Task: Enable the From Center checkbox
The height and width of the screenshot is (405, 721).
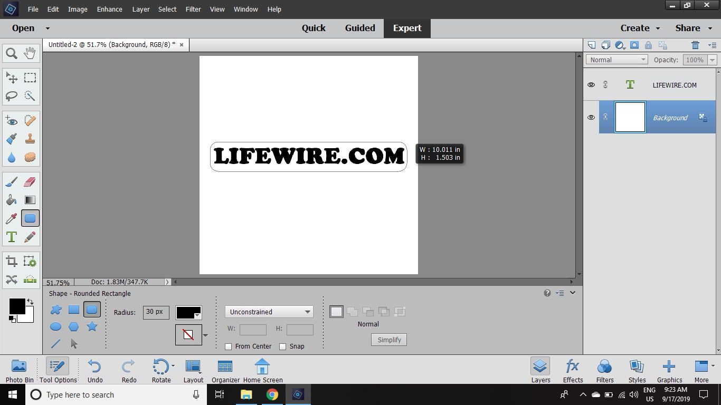Action: pyautogui.click(x=228, y=346)
